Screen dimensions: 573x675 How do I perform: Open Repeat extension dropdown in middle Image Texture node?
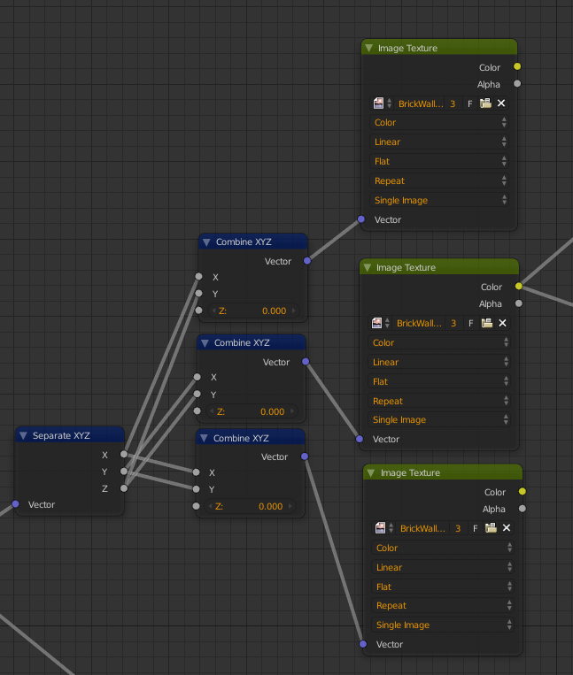click(439, 401)
